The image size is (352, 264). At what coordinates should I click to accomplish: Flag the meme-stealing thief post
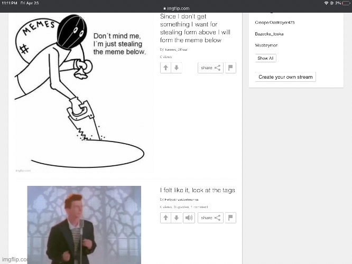[x=230, y=68]
